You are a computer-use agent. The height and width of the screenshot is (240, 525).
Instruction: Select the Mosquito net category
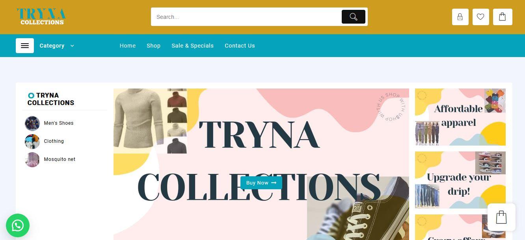pyautogui.click(x=60, y=159)
